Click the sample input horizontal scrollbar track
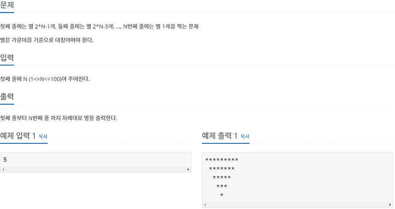395x209 pixels. [x=95, y=170]
